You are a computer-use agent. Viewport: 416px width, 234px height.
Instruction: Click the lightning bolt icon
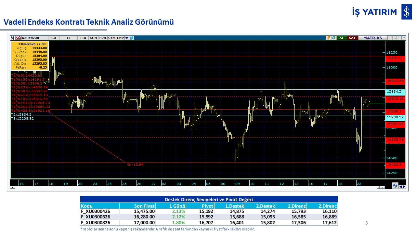329,38
